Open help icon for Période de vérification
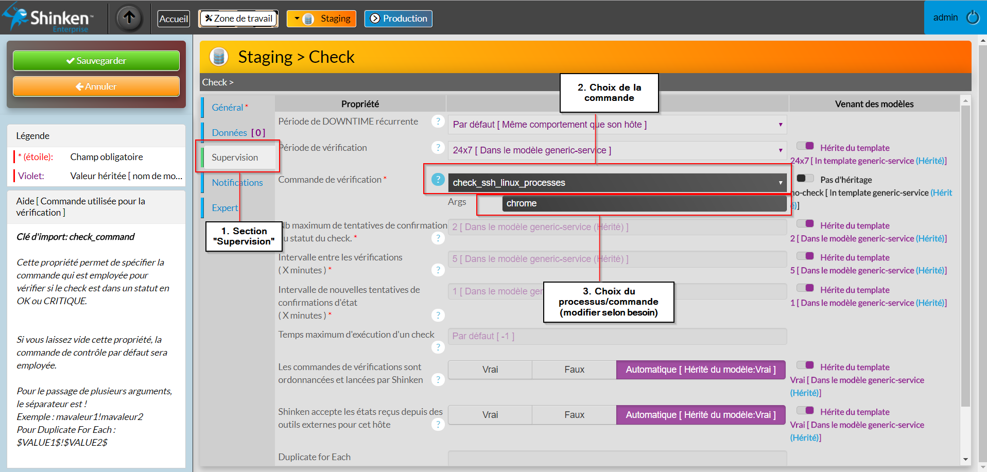This screenshot has height=472, width=987. (438, 148)
